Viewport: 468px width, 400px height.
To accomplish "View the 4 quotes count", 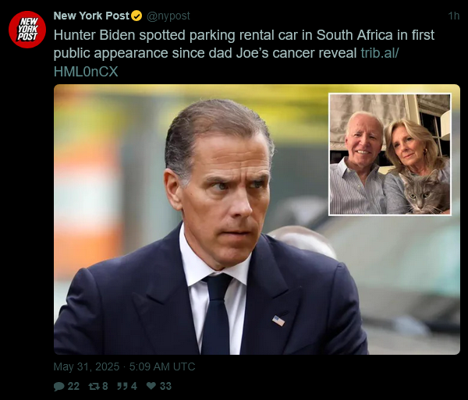I will pos(133,386).
